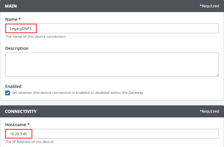Click 'The name of this device connection' hint
Image resolution: width=224 pixels, height=147 pixels.
pyautogui.click(x=36, y=37)
